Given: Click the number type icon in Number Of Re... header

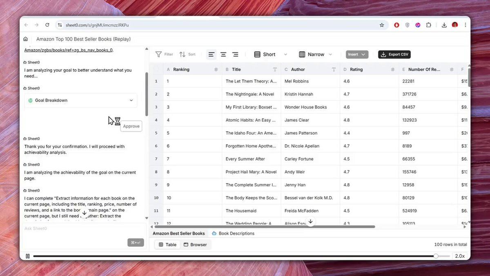Looking at the screenshot, I should point(452,70).
